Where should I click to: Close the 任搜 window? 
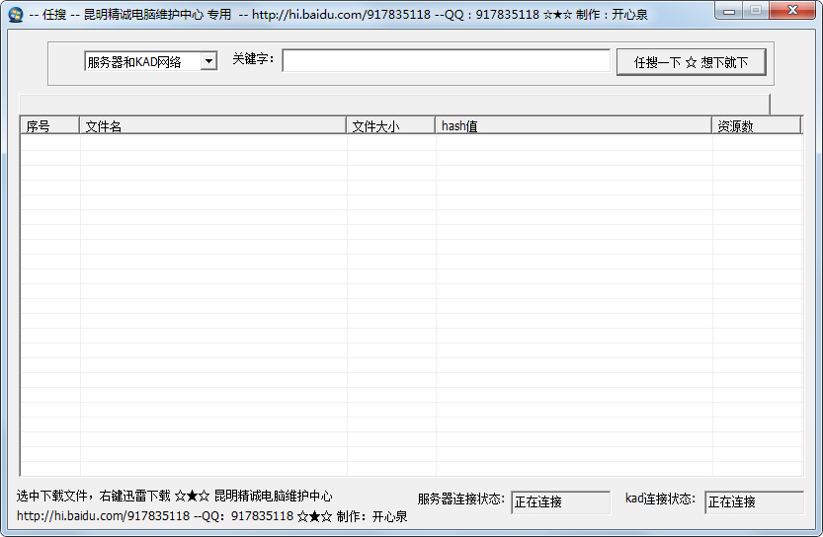click(x=792, y=11)
